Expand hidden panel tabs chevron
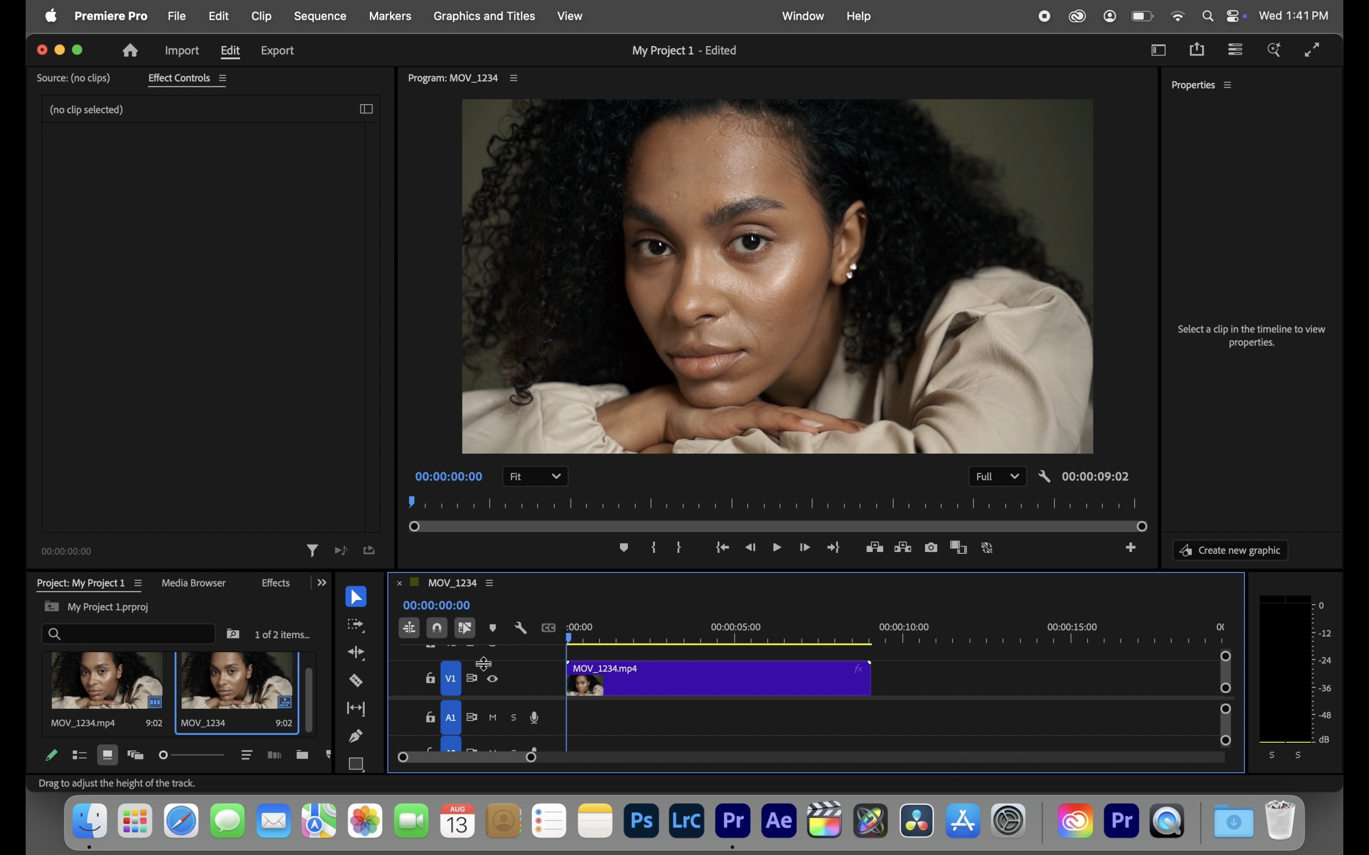The image size is (1369, 855). 322,583
